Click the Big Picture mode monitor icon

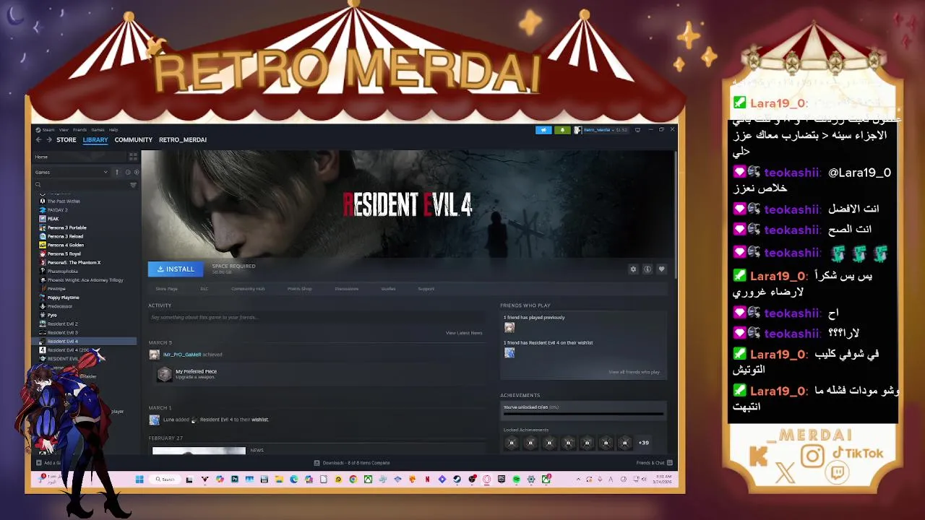click(x=637, y=130)
